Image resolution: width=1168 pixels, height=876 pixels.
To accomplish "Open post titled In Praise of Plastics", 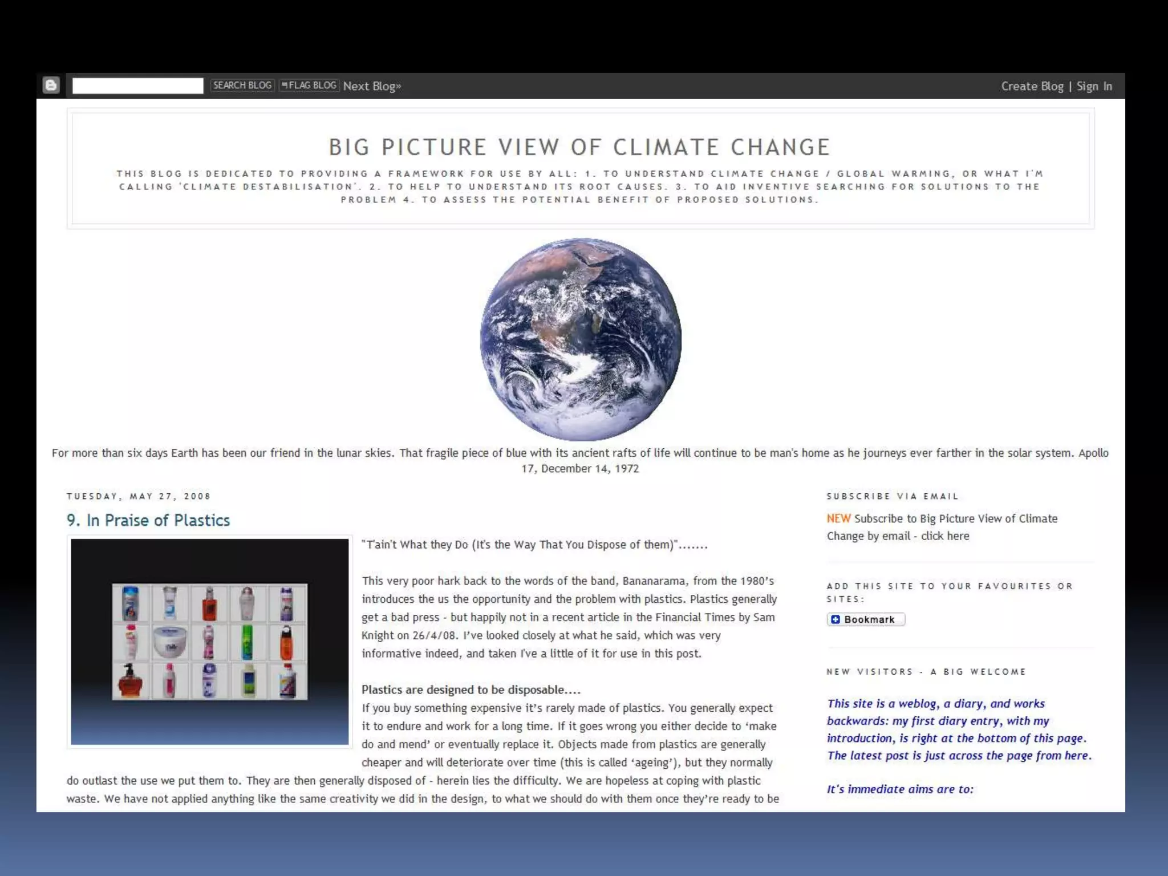I will [x=148, y=520].
